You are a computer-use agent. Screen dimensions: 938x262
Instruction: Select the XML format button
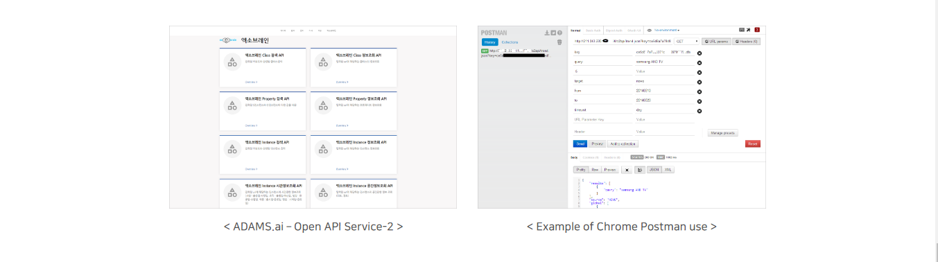click(668, 169)
